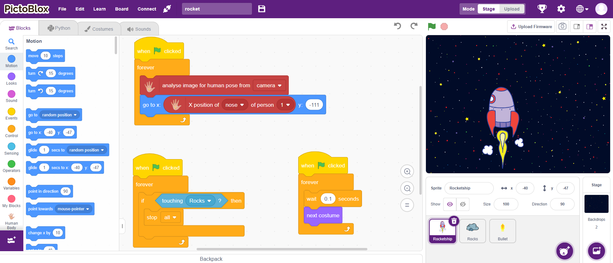The height and width of the screenshot is (263, 613).
Task: Select the Human Body extension category
Action: point(12,221)
